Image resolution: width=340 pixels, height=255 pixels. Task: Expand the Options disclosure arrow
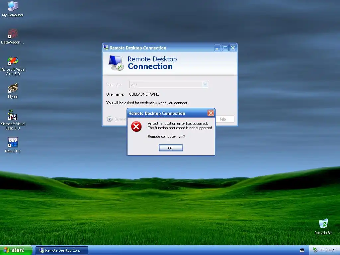(110, 119)
